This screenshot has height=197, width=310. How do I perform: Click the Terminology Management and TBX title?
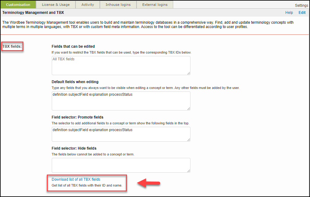pos(33,13)
